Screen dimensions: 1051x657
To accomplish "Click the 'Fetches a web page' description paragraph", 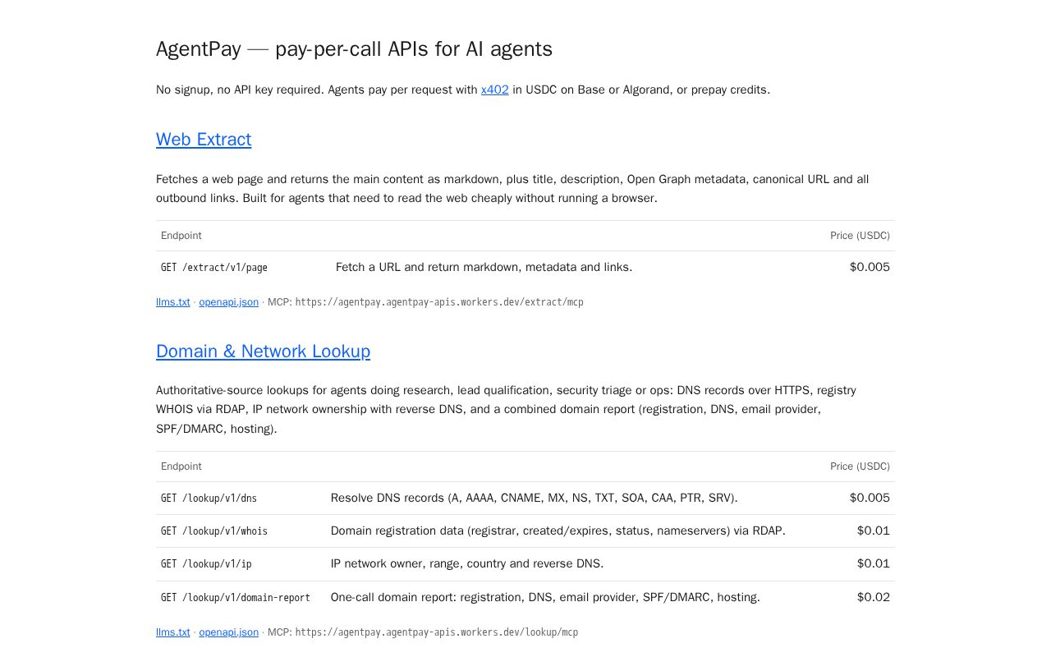I will [512, 189].
